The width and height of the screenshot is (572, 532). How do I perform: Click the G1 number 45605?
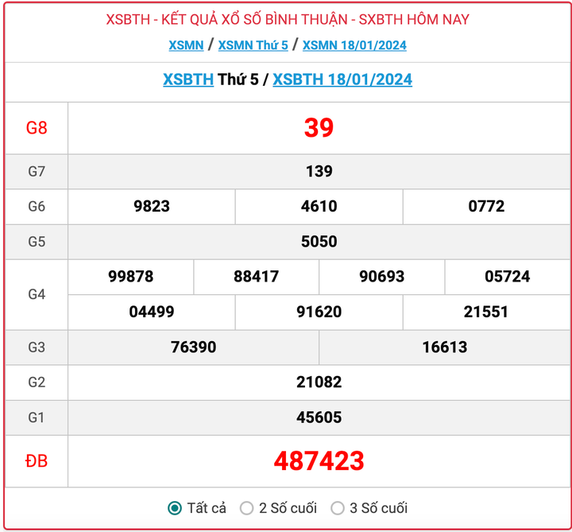pyautogui.click(x=319, y=417)
